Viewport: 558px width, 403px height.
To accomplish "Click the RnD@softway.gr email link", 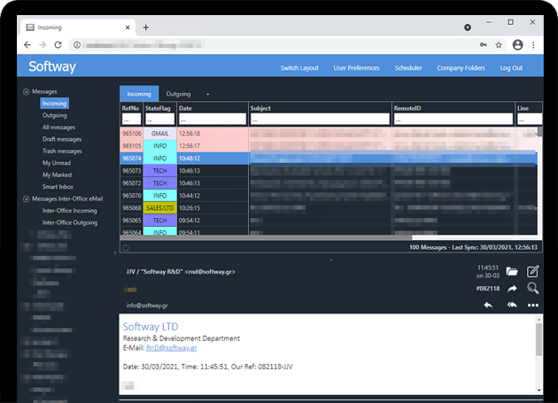I will point(172,348).
